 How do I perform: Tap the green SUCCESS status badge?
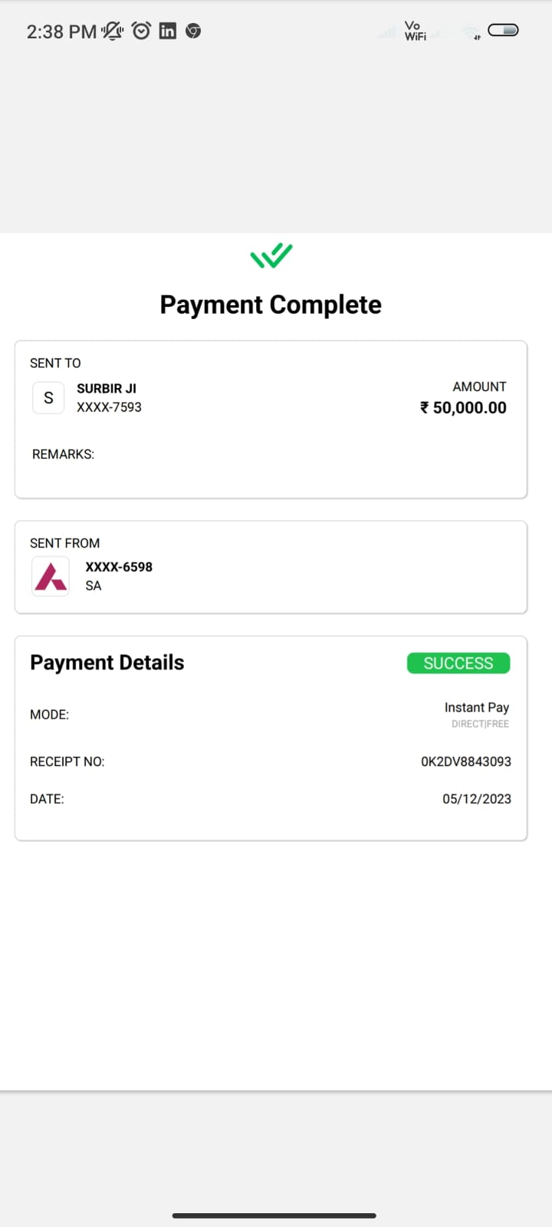[458, 663]
